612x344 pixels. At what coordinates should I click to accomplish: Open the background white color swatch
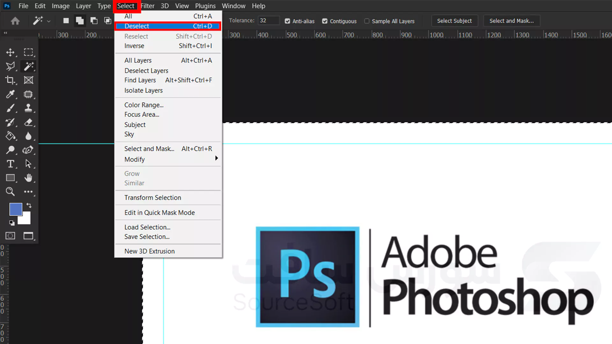click(26, 220)
